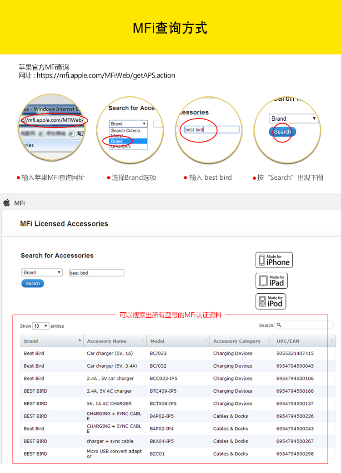Click the Made for iPad badge

[272, 281]
